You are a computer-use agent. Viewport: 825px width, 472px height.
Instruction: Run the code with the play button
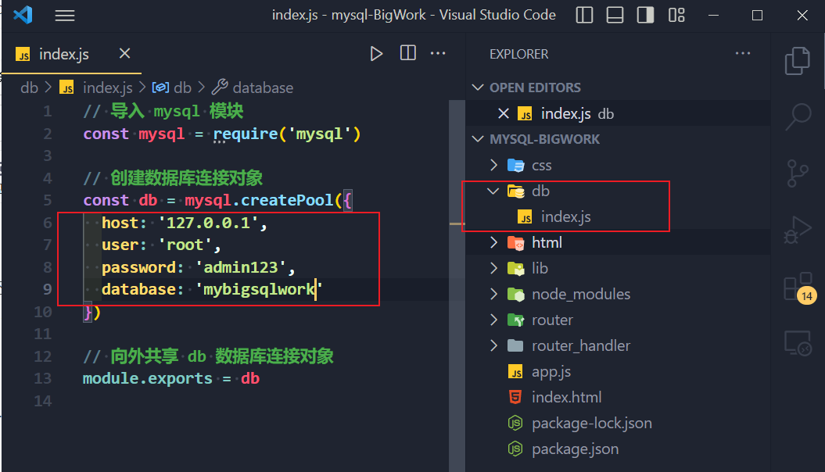click(375, 54)
